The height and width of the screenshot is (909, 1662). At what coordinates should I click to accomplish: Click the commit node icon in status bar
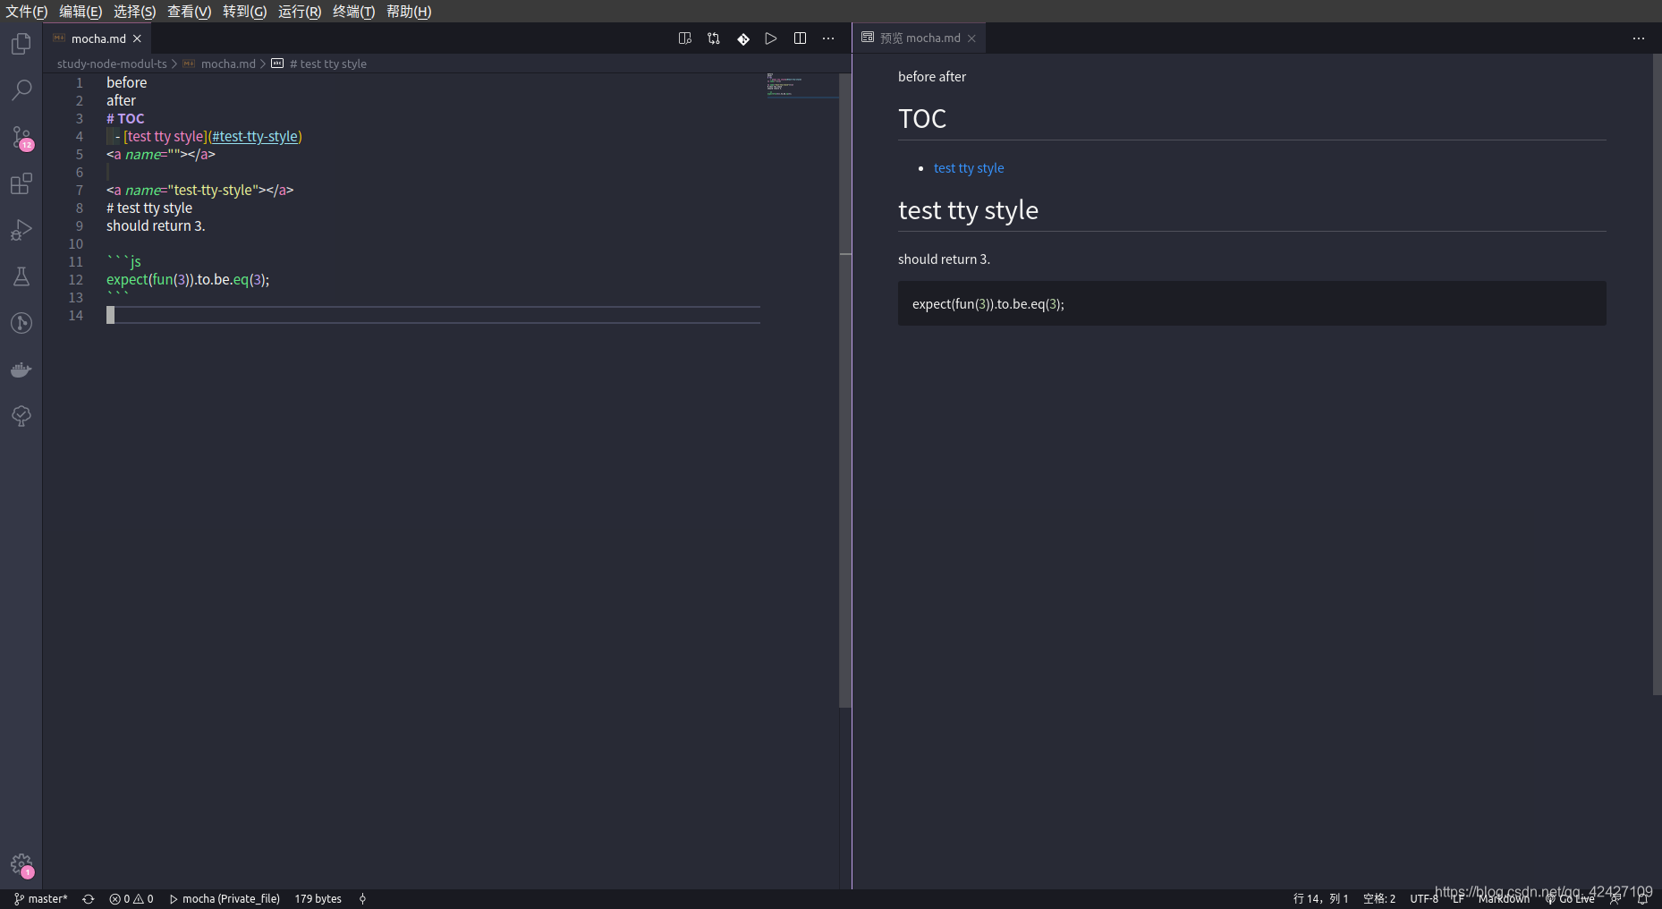pyautogui.click(x=362, y=899)
